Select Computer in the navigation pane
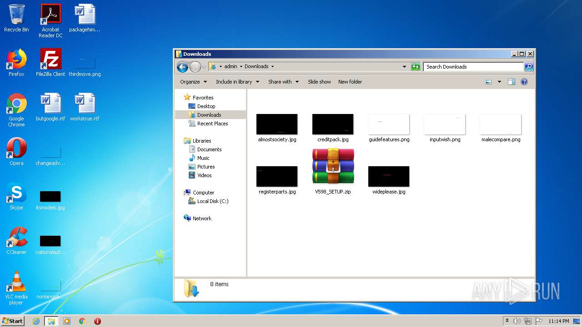582x327 pixels. pyautogui.click(x=203, y=193)
